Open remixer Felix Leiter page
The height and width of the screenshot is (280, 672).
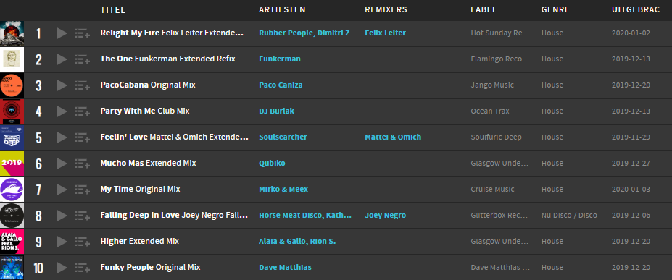(385, 33)
